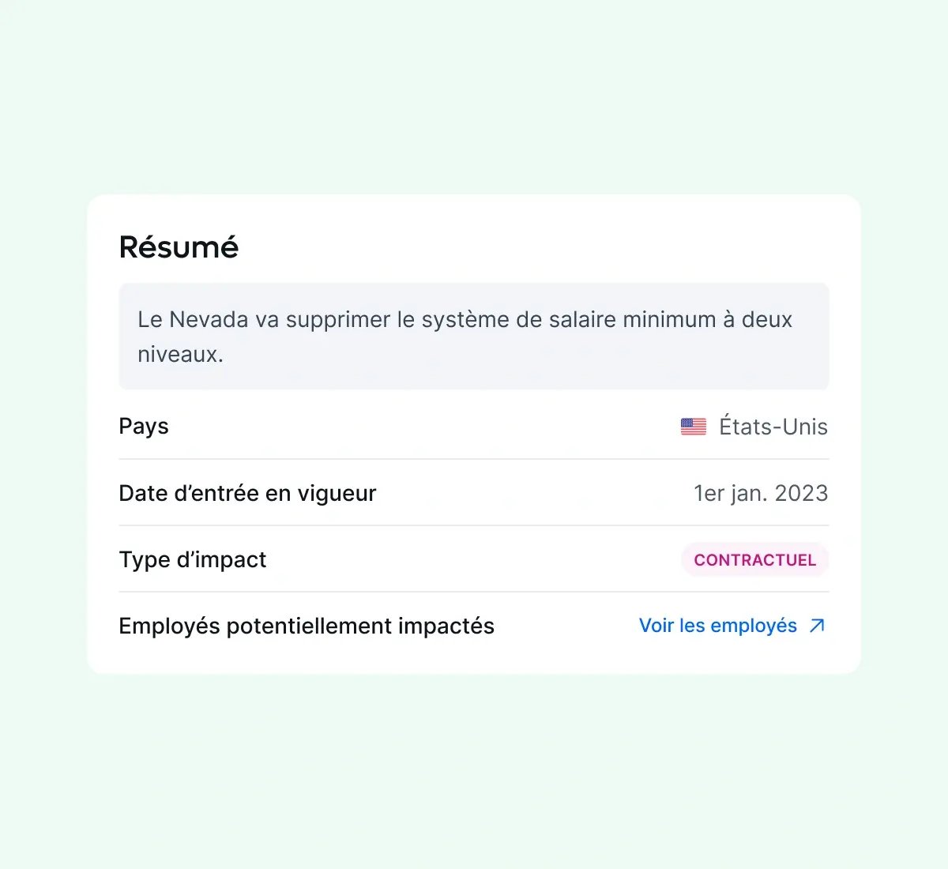Click the Type d'impact label
The height and width of the screenshot is (869, 948).
point(193,559)
